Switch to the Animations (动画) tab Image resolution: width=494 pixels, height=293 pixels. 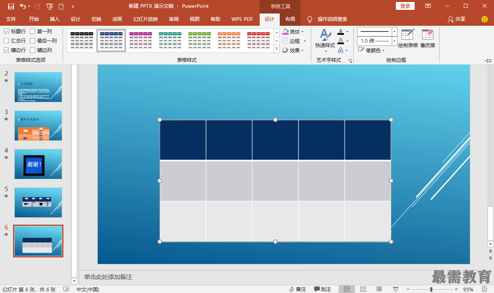(x=117, y=19)
